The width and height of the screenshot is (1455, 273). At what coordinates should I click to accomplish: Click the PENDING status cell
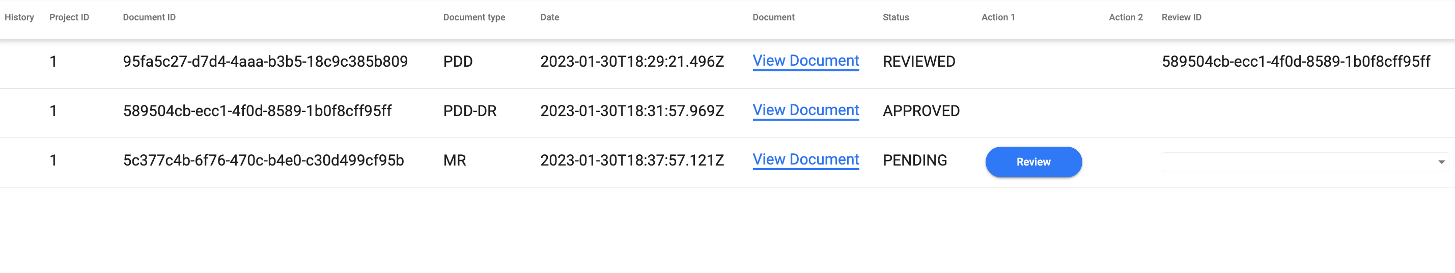[914, 160]
